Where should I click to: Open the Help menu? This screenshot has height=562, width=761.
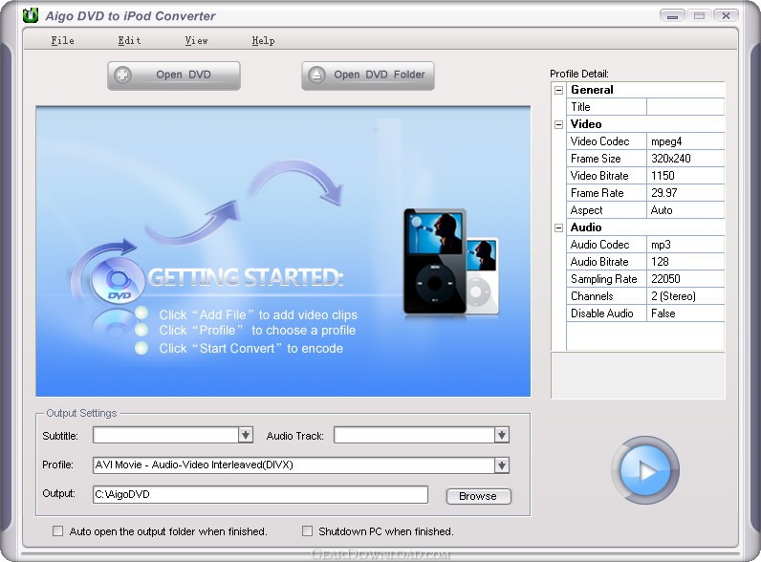(x=263, y=41)
